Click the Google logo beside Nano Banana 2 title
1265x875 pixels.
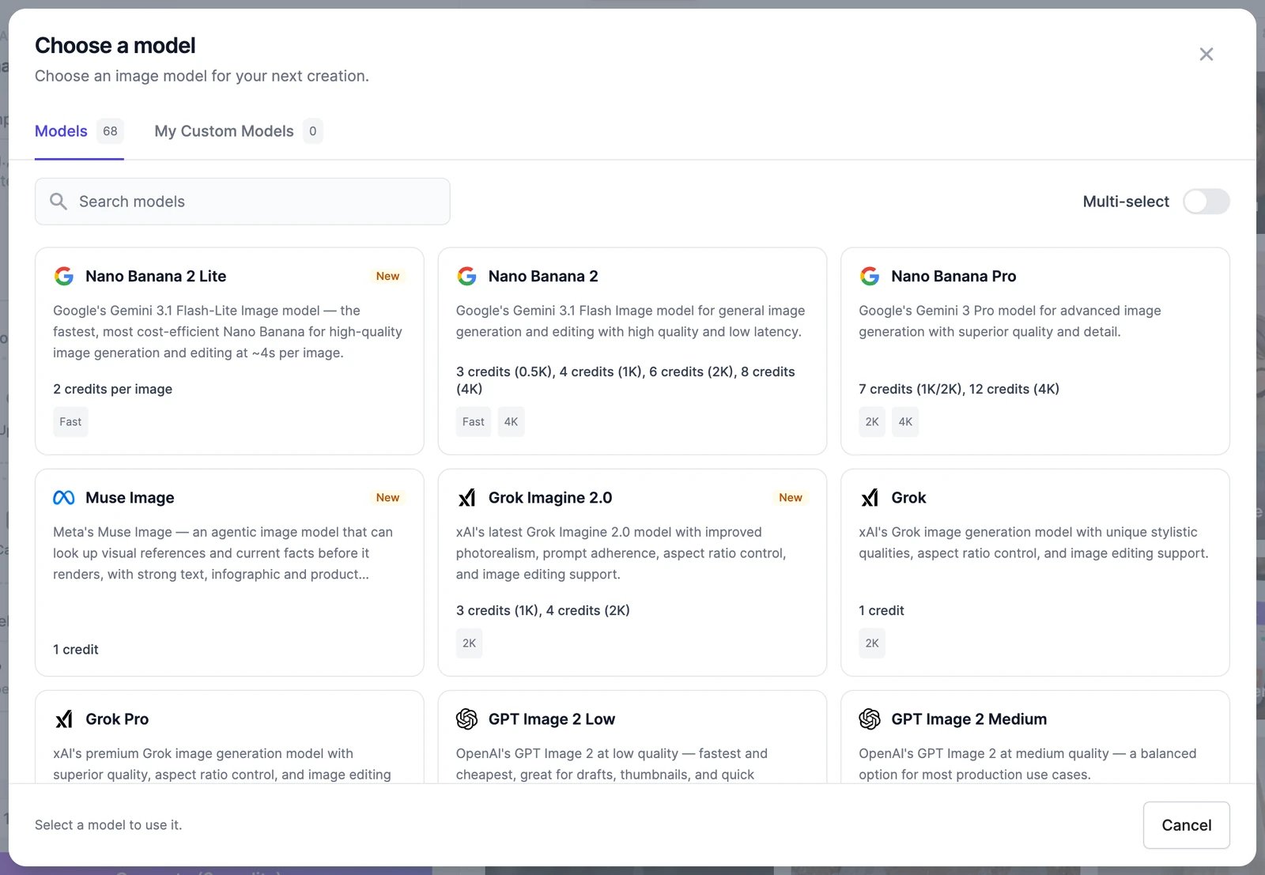tap(466, 276)
